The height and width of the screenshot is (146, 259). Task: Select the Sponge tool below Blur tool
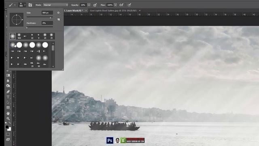(8, 86)
